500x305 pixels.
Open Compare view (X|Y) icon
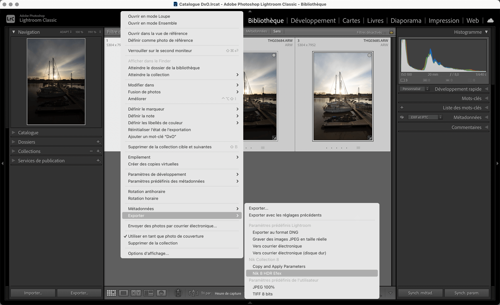tap(136, 293)
